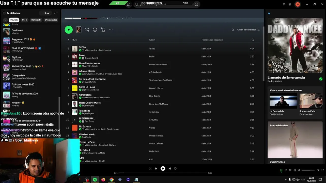Enter fullscreen with the expand icon

point(323,170)
